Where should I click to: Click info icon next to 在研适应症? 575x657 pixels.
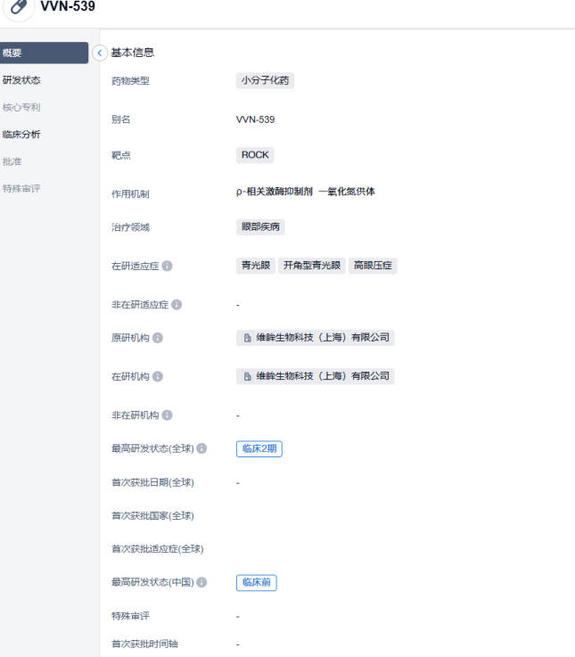tap(168, 266)
